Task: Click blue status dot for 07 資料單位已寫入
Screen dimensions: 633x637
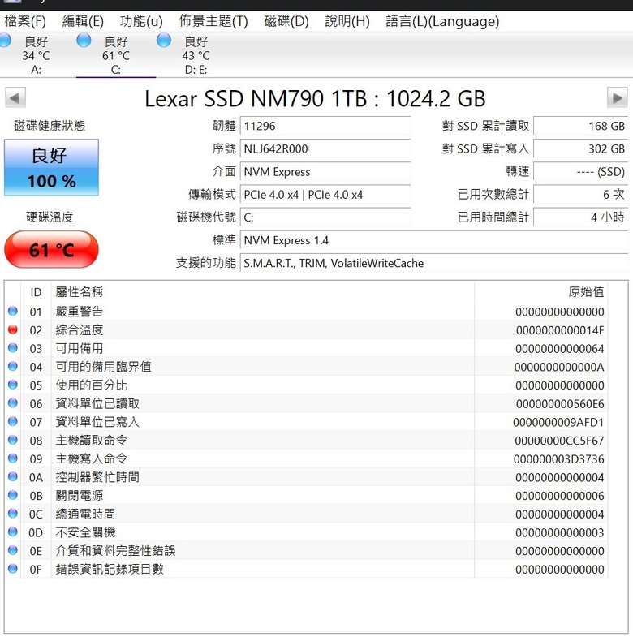Action: pyautogui.click(x=13, y=421)
